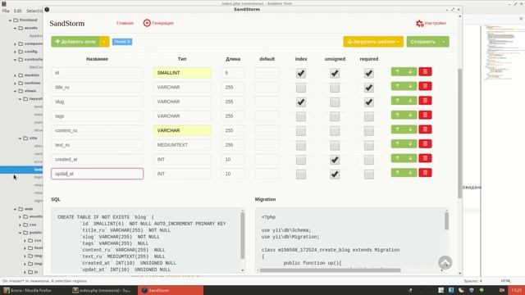Click the green Сохранить button
525x295 pixels.
tap(423, 42)
